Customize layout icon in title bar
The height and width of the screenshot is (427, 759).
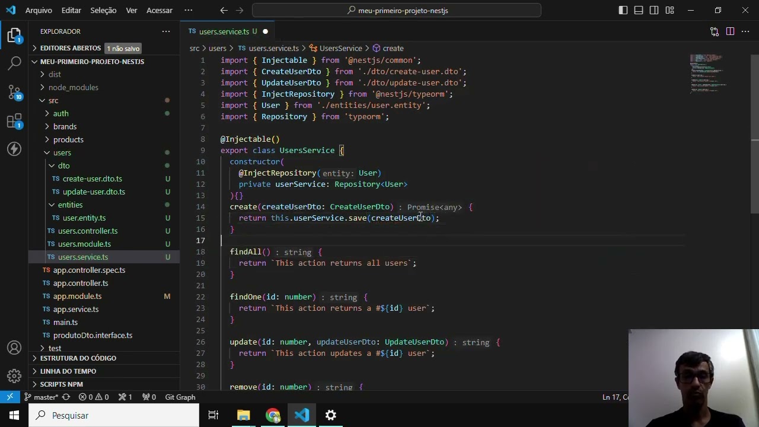tap(669, 10)
